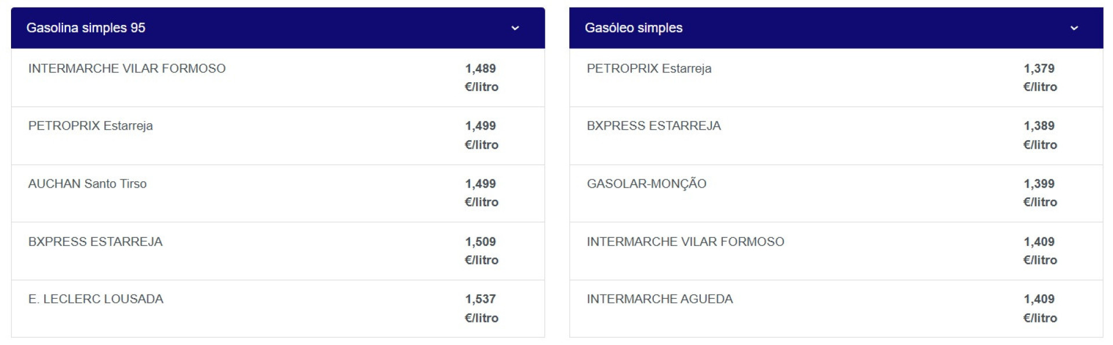Select BXPRESS ESTARREJA in the diesel list
The image size is (1113, 345).
654,126
